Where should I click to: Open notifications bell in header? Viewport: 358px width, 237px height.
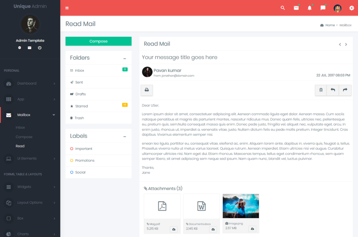pyautogui.click(x=309, y=8)
